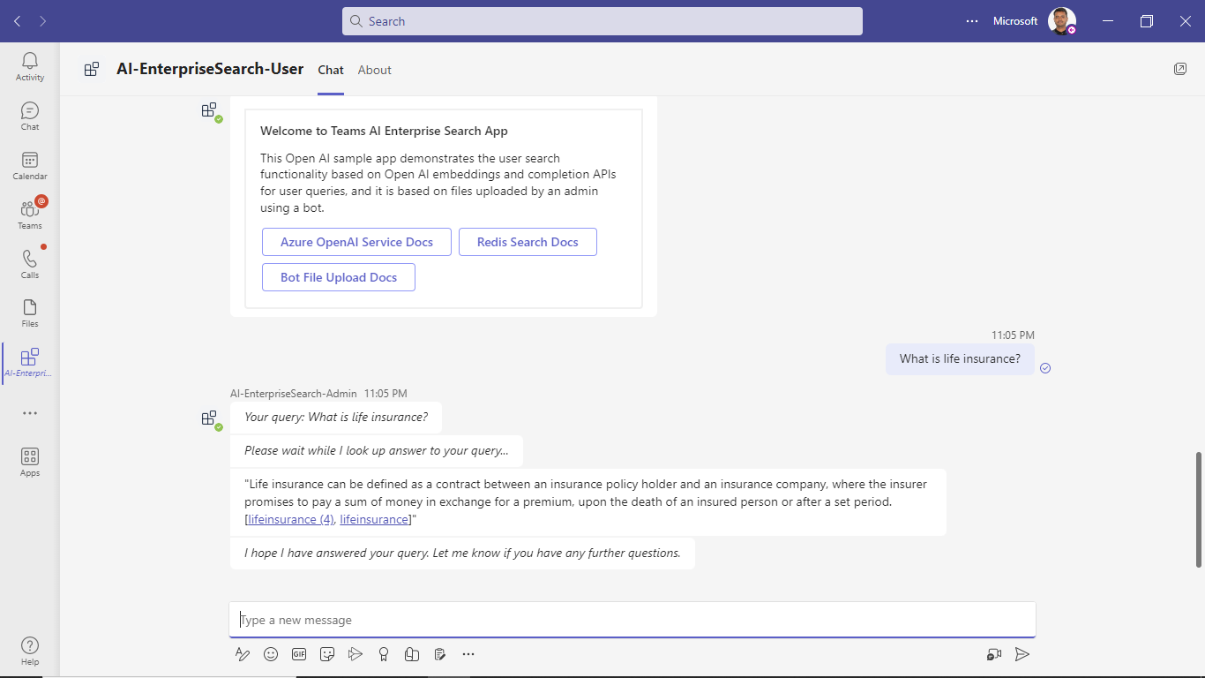Focus the Type a new message field

point(632,620)
